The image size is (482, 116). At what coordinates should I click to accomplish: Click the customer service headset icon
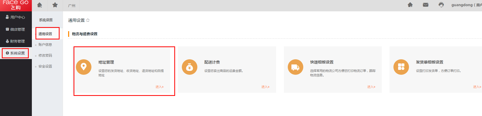441,5
